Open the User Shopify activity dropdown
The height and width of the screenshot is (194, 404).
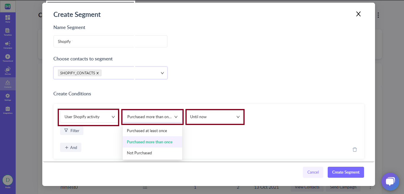pos(89,117)
